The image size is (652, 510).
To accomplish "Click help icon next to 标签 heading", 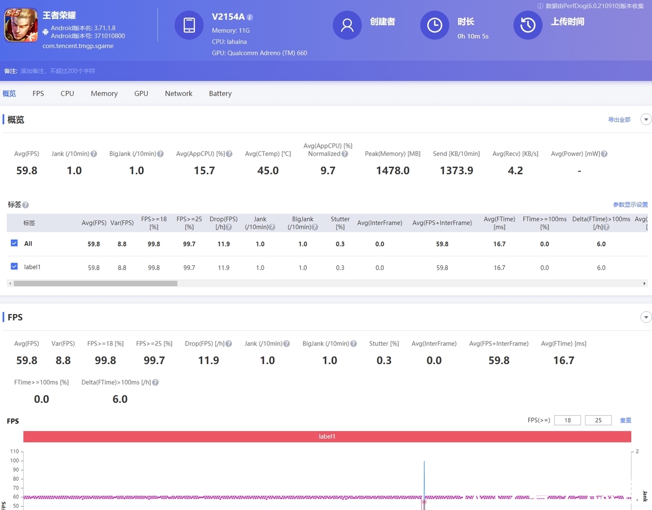I will click(25, 205).
